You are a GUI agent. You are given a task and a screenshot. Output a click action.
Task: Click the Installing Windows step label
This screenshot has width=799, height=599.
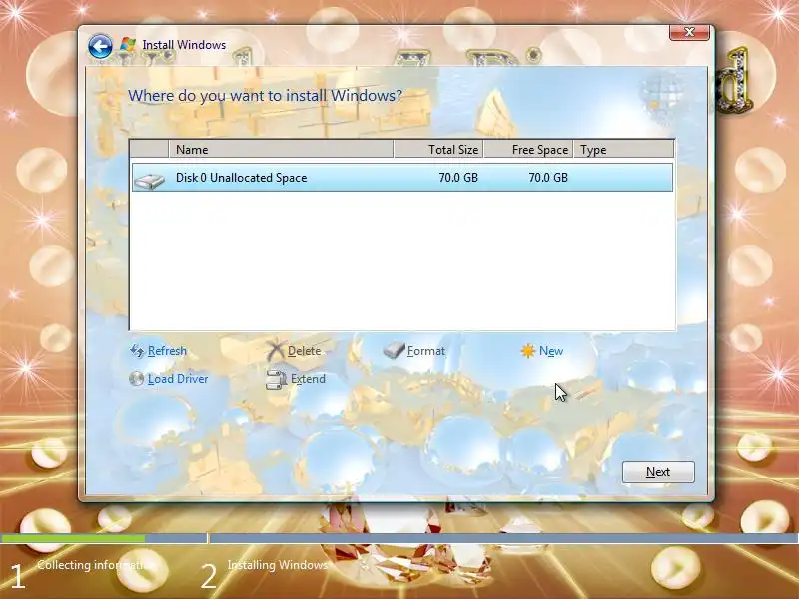pos(277,565)
